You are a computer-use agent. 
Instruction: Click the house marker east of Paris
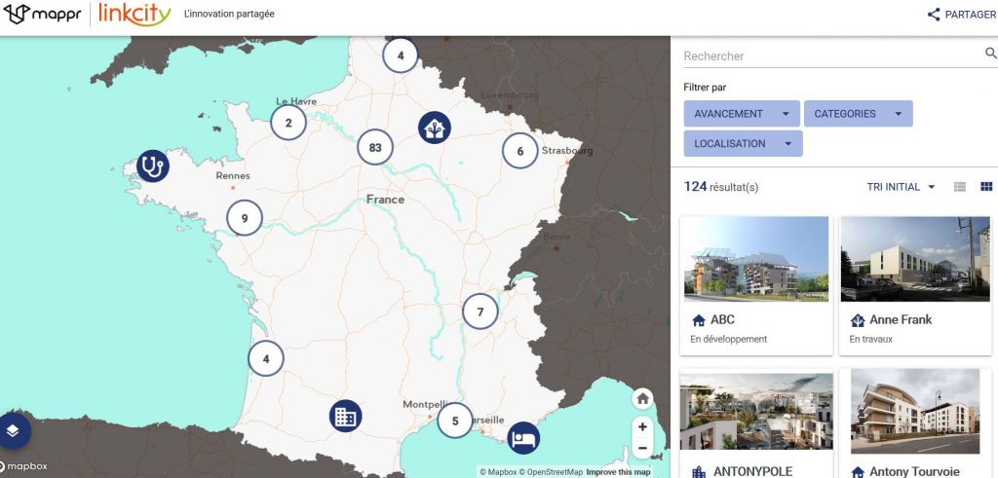(x=435, y=128)
